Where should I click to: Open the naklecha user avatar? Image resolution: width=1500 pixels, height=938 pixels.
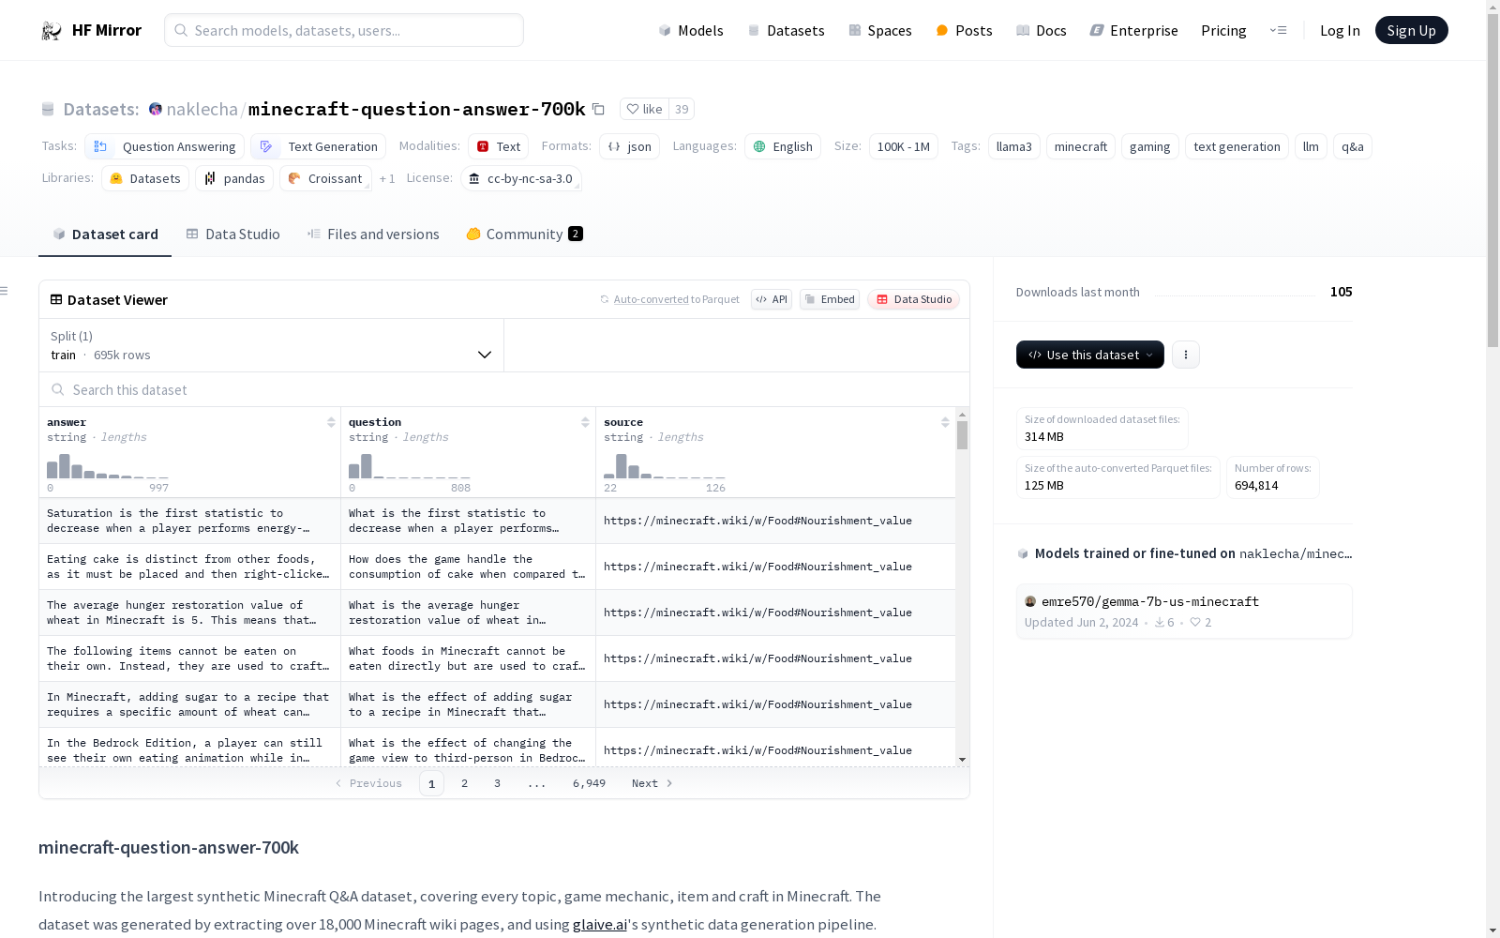156,109
